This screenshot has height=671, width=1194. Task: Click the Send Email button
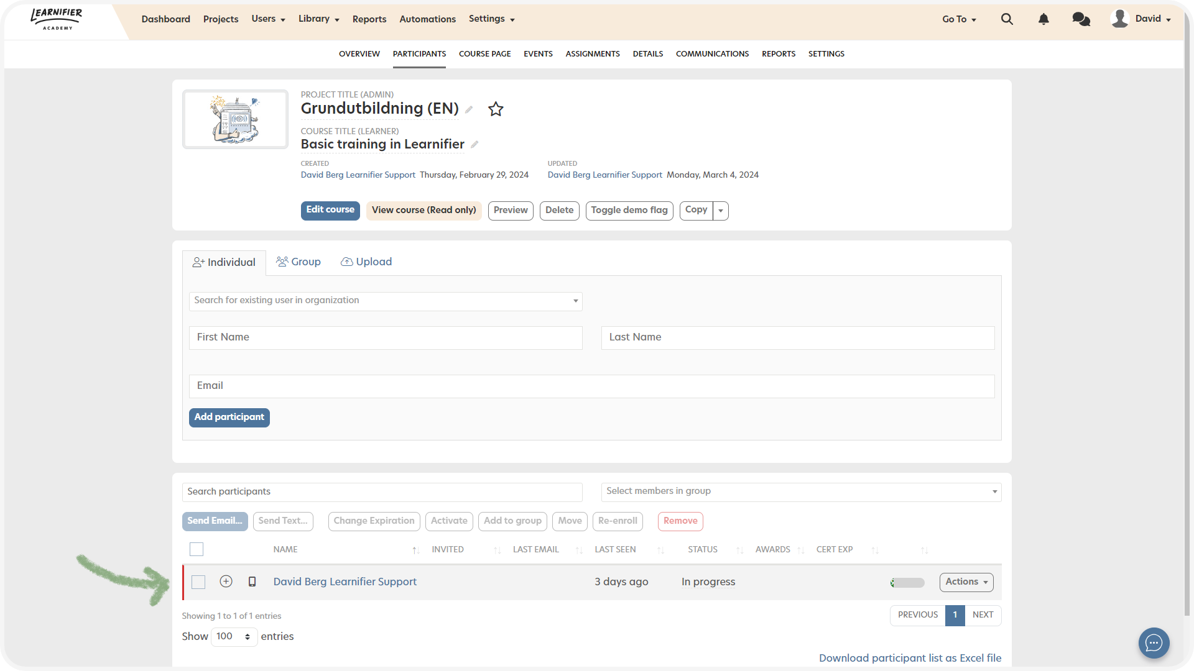click(215, 521)
